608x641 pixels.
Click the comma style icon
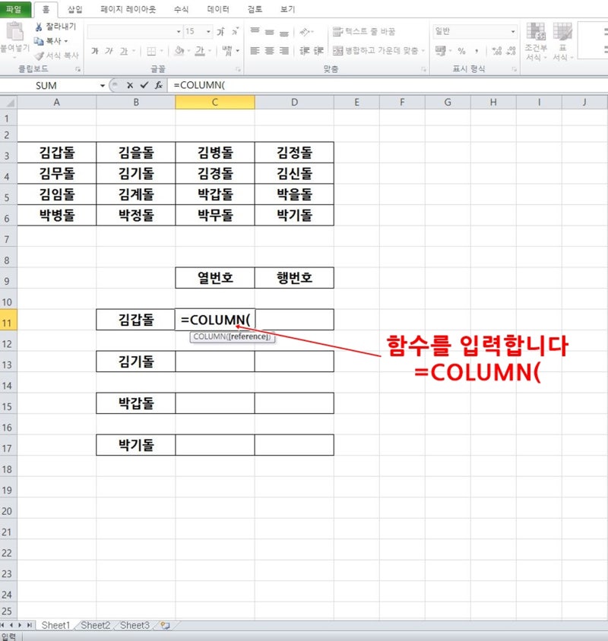[477, 51]
